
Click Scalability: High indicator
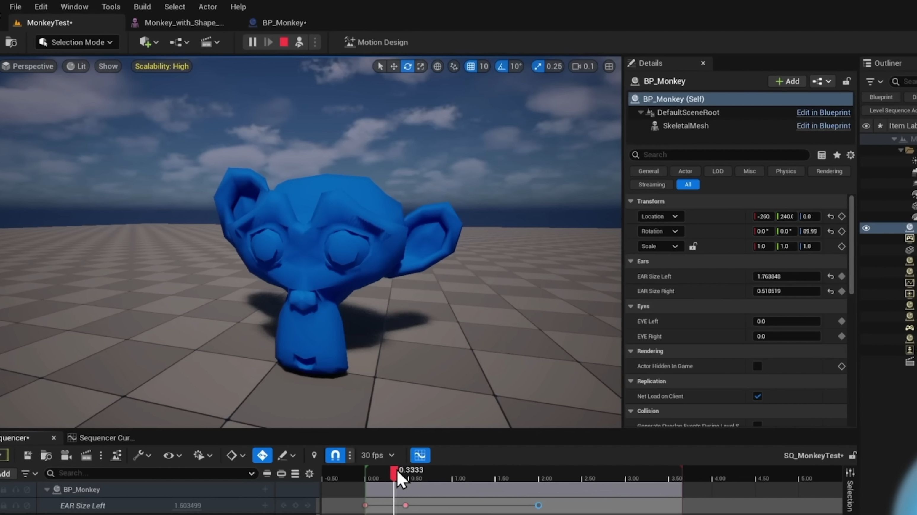pyautogui.click(x=161, y=66)
